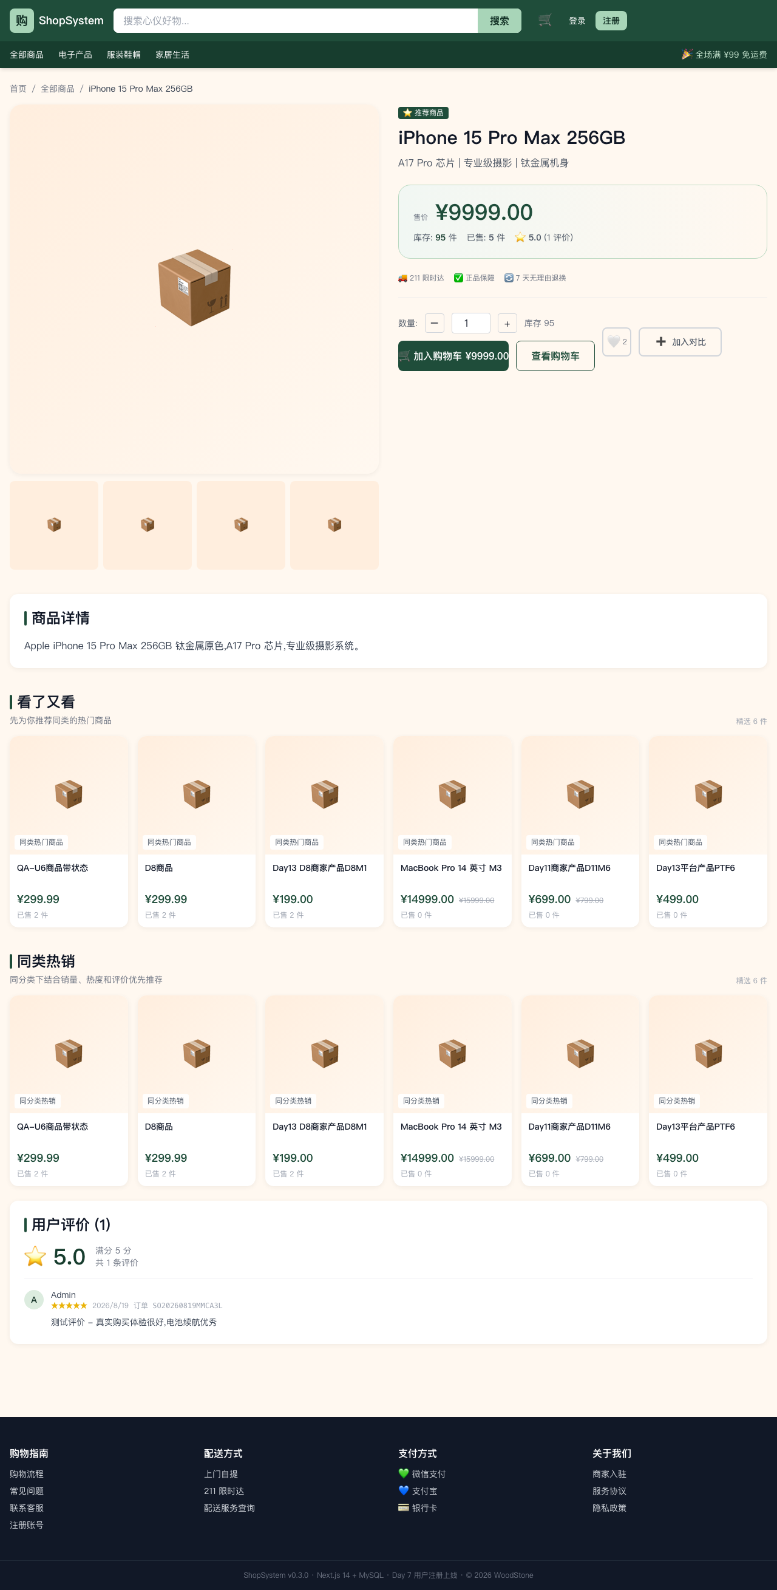
Task: Click 全部商品 breadcrumb link
Action: 58,89
